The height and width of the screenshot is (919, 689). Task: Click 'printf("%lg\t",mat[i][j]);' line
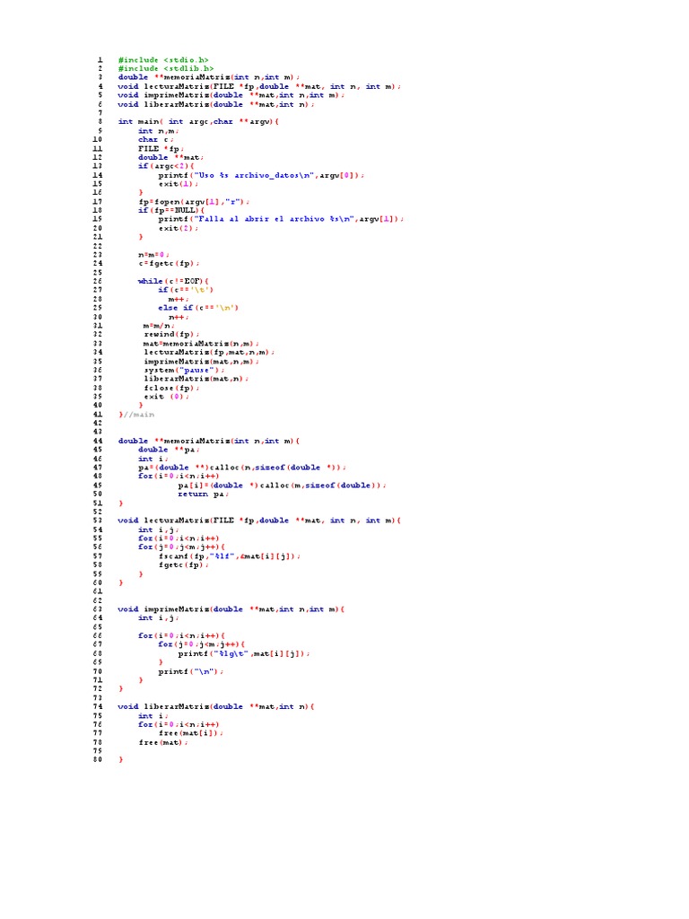(x=244, y=654)
